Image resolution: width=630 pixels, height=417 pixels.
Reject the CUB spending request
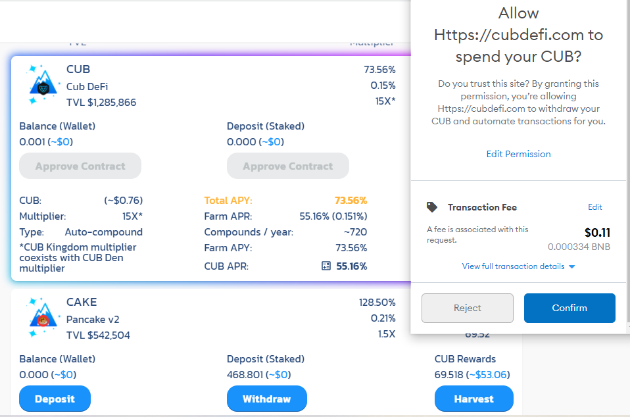[468, 308]
